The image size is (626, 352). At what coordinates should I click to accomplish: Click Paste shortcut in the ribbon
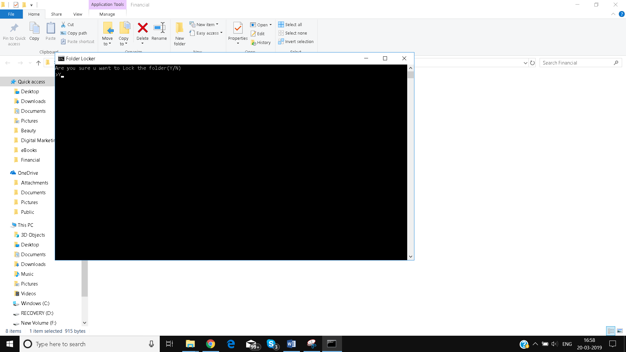(78, 41)
